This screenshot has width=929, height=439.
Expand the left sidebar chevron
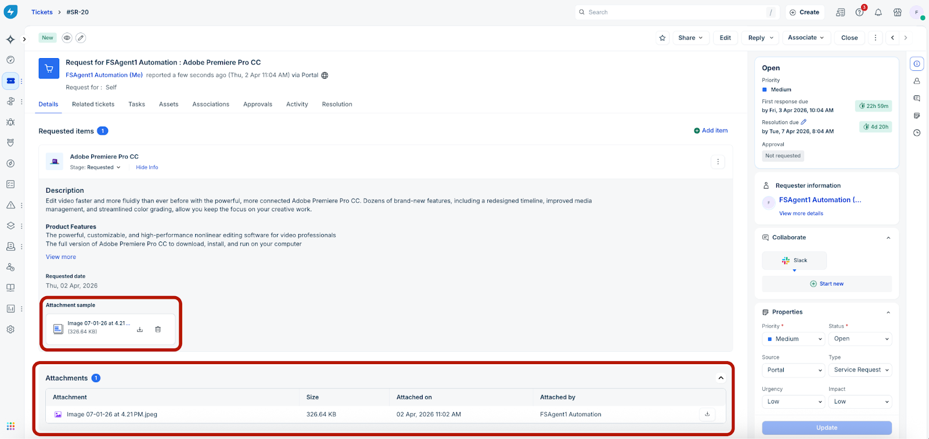pos(24,39)
